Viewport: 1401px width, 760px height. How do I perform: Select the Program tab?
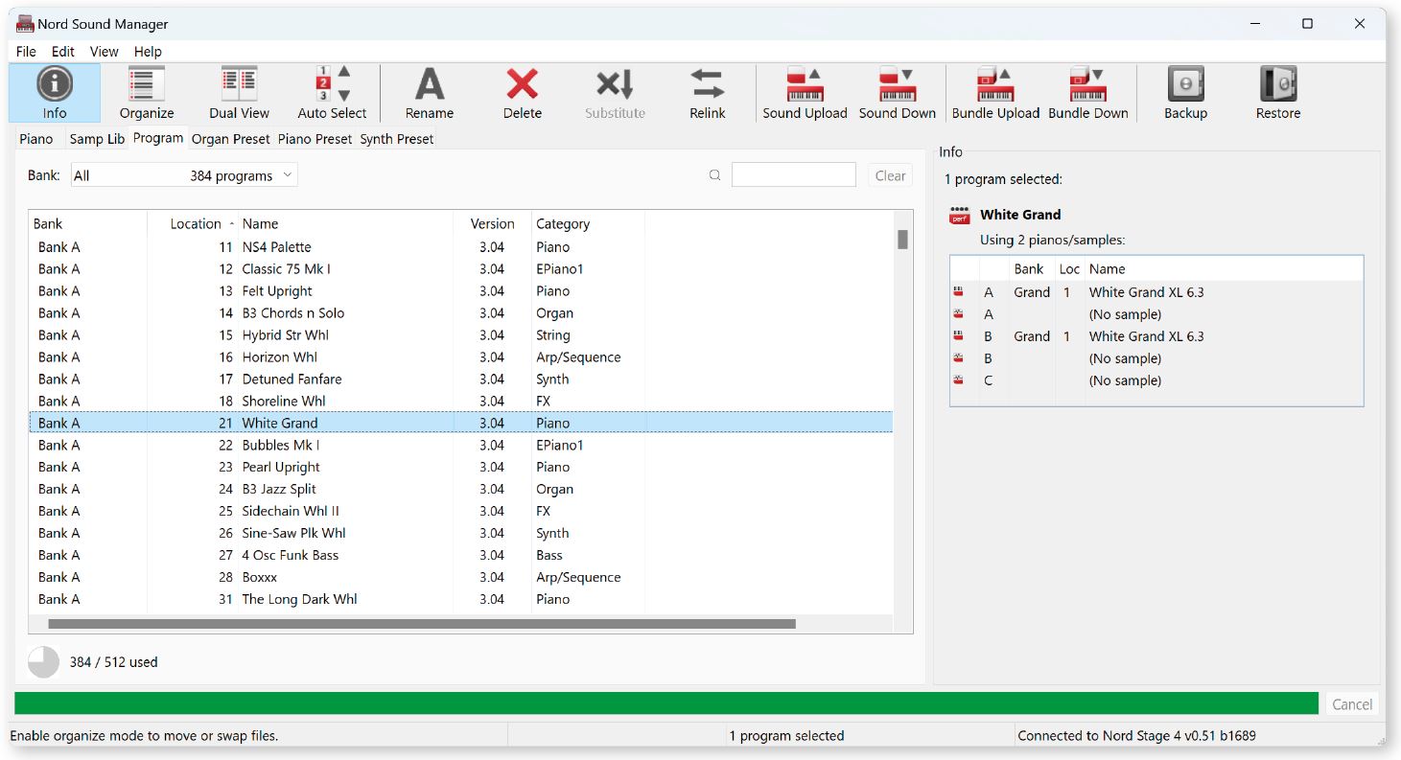[x=158, y=138]
